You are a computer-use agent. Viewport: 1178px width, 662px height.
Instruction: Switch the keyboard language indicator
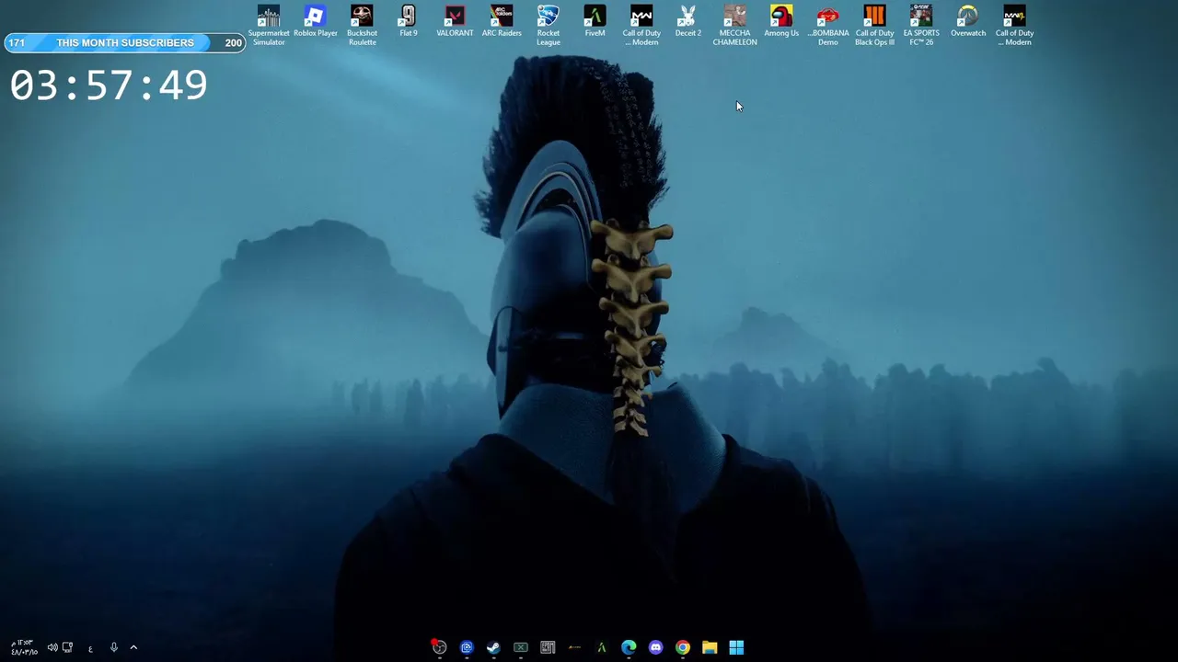tap(90, 648)
